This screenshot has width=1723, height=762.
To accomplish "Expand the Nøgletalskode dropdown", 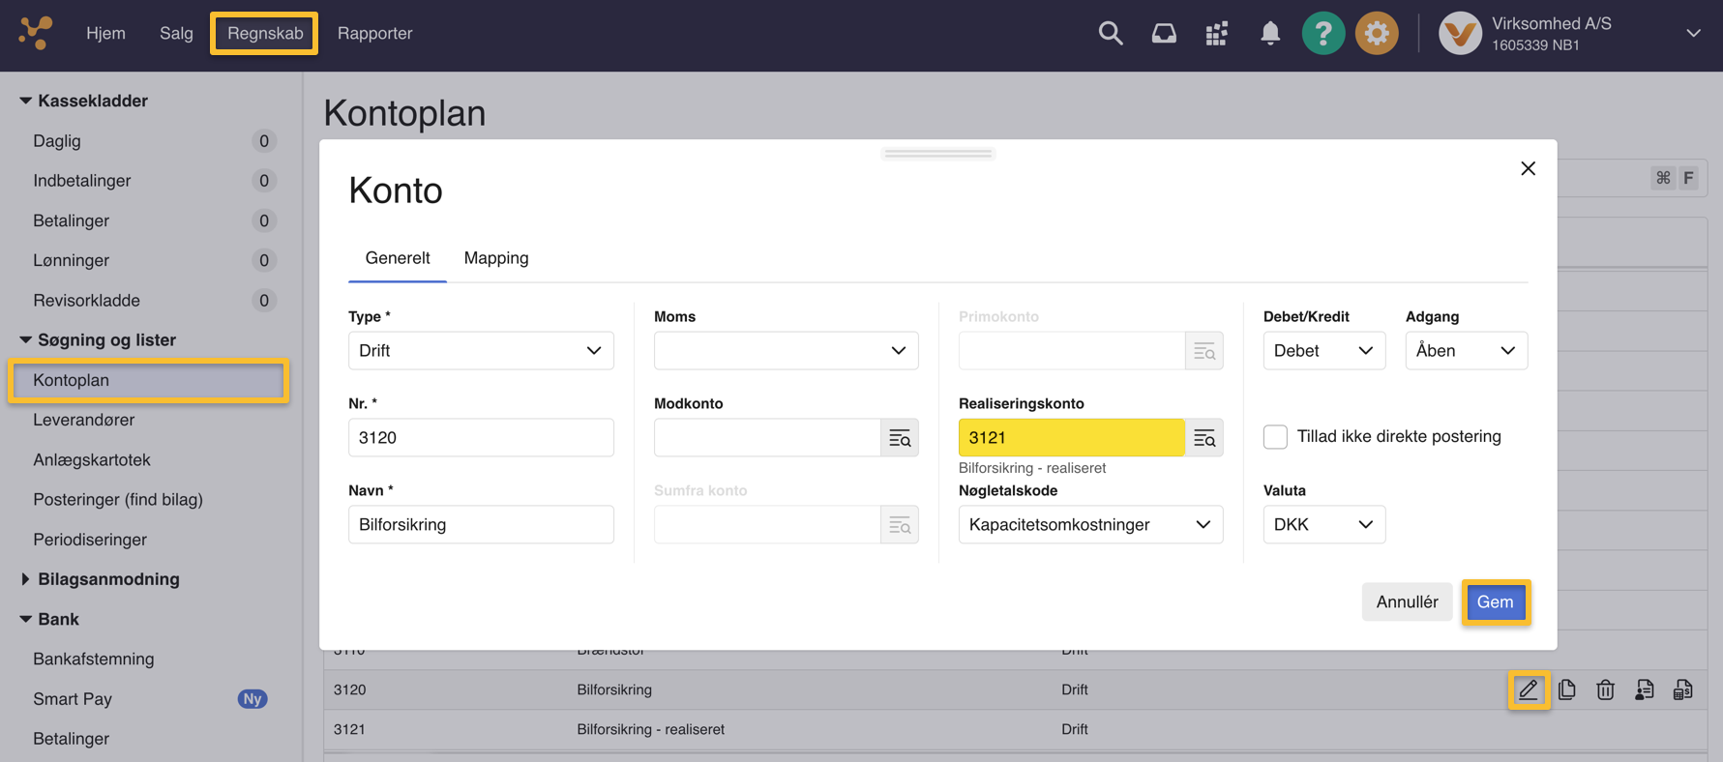I will [x=1089, y=525].
